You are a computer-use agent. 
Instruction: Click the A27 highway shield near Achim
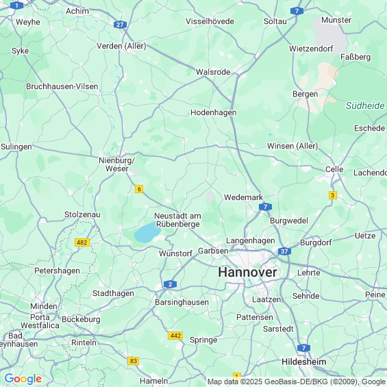coord(120,25)
